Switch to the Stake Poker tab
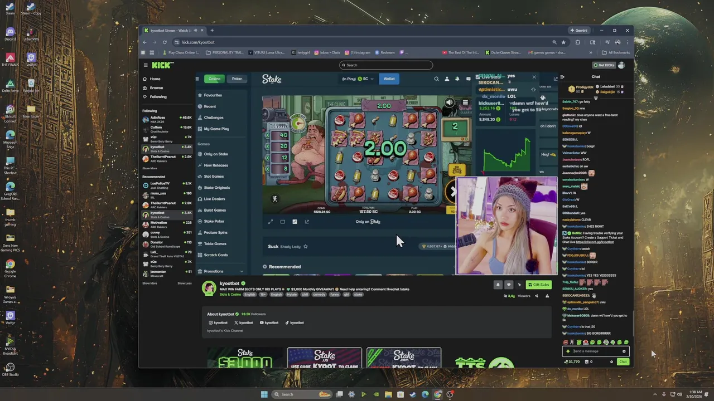This screenshot has width=714, height=401. pyautogui.click(x=237, y=79)
